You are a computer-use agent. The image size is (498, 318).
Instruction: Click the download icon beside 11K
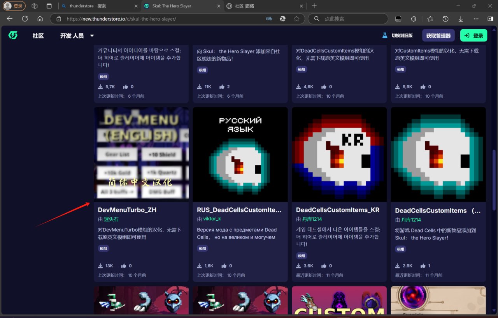200,87
